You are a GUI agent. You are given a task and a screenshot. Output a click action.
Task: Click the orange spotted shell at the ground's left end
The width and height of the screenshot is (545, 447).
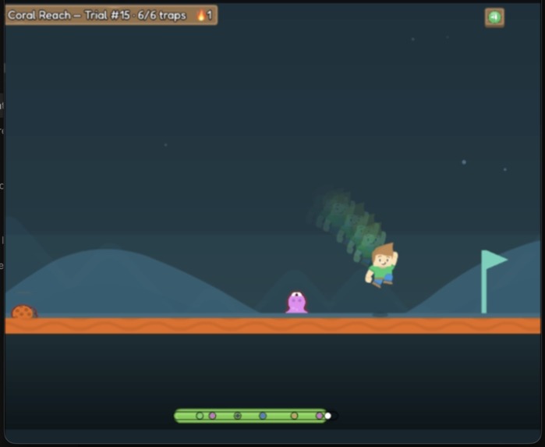[x=23, y=311]
